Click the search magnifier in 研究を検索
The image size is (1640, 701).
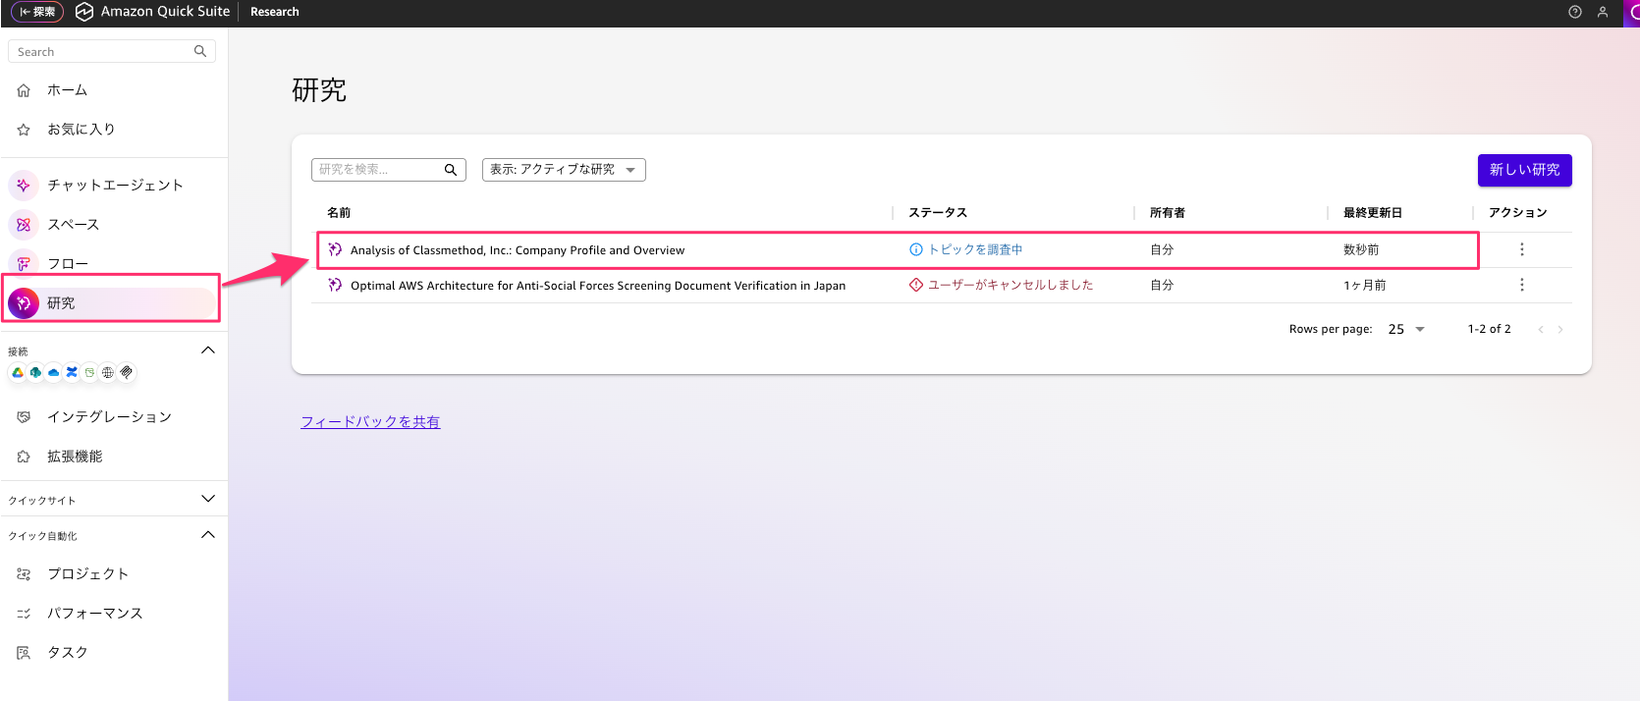tap(451, 170)
